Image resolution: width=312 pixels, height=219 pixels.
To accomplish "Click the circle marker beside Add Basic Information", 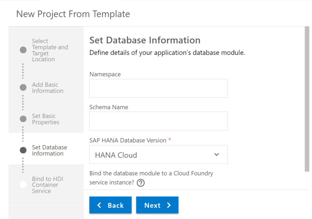I will tap(23, 88).
